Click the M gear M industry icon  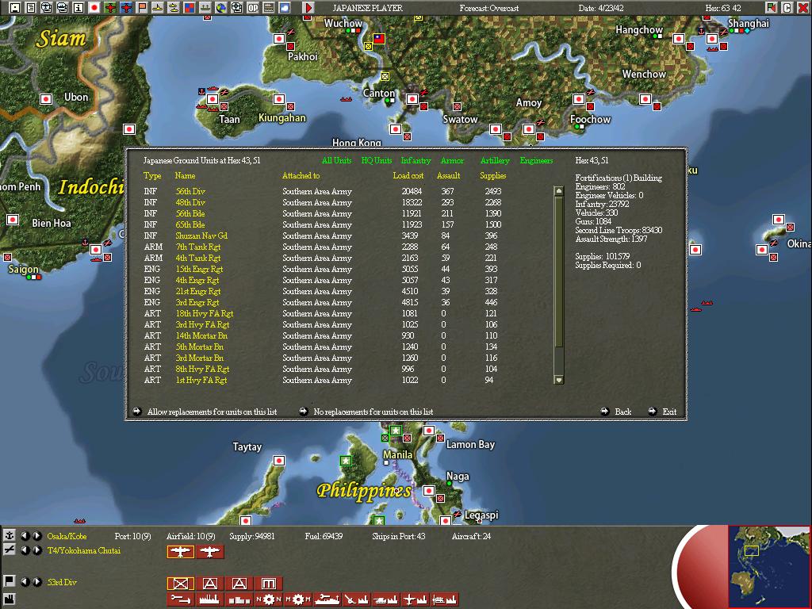pyautogui.click(x=298, y=599)
